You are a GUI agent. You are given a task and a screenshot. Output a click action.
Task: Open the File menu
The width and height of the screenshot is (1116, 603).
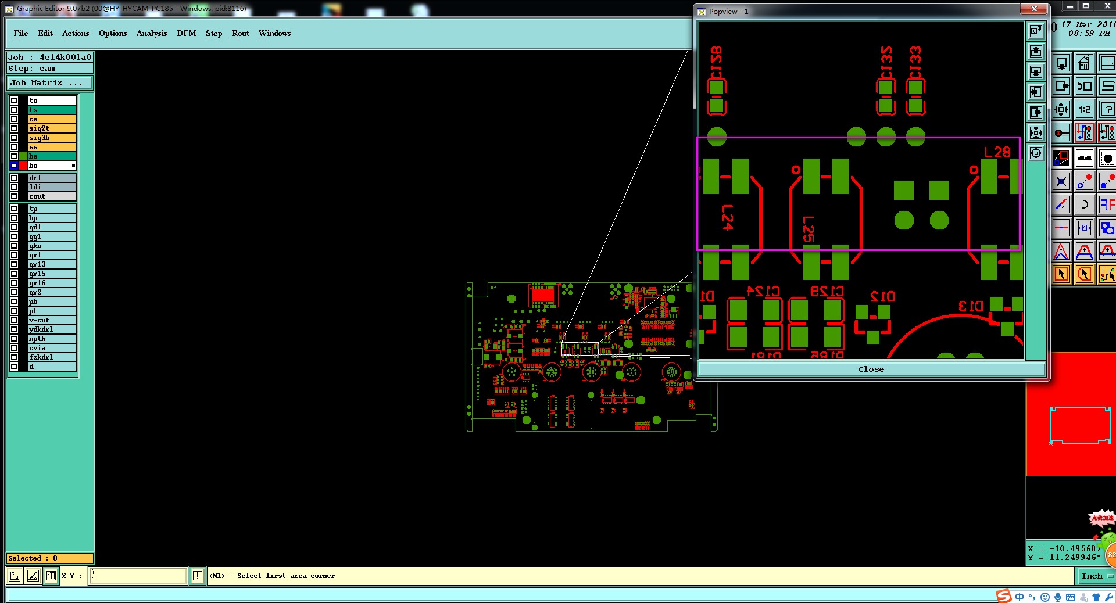[21, 34]
